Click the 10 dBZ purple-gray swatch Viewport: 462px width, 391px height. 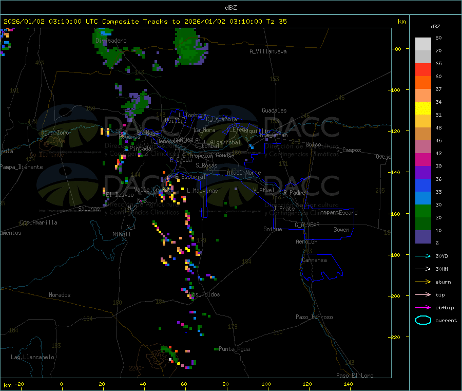coord(423,237)
